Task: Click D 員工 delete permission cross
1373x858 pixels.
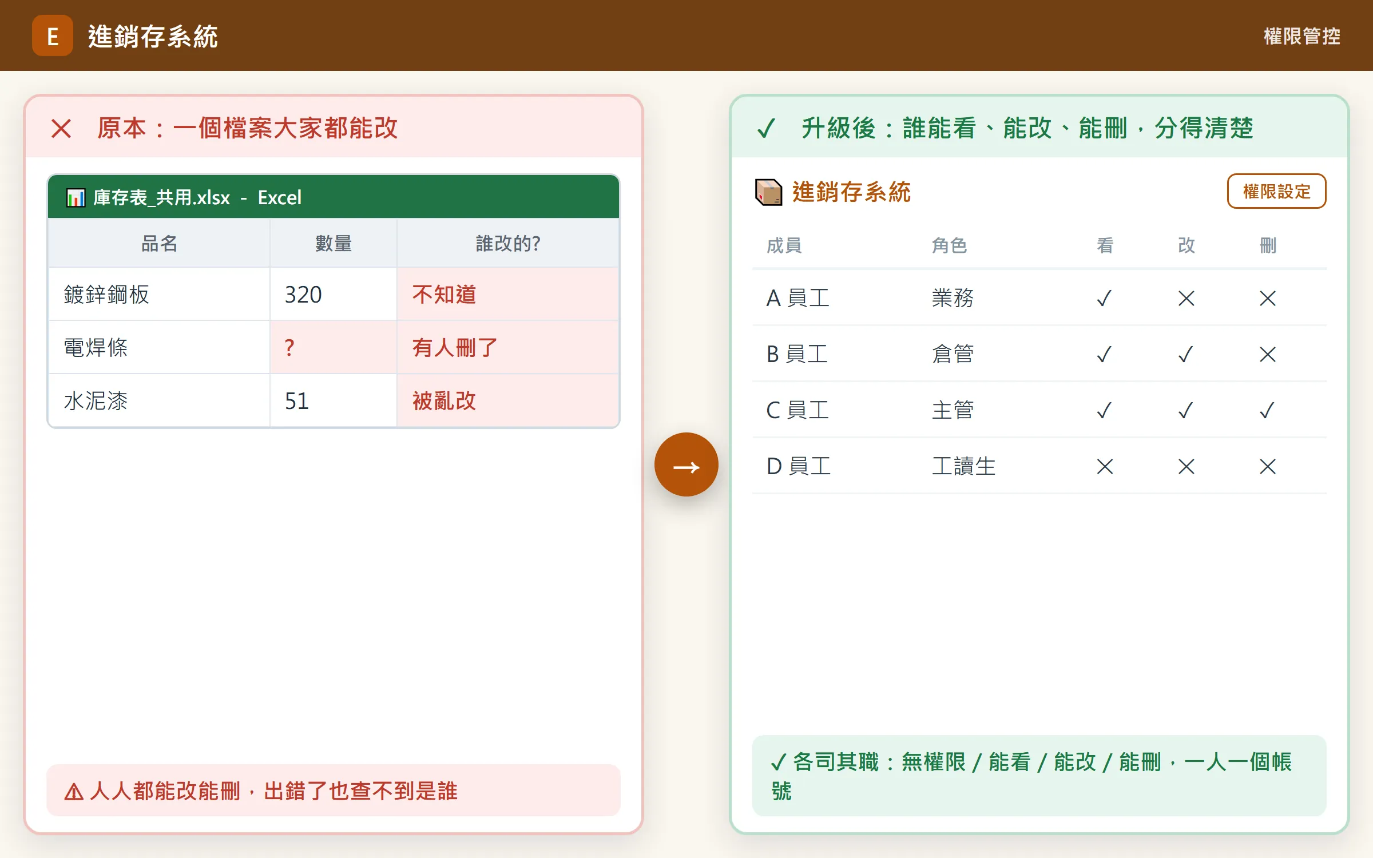Action: [1268, 466]
